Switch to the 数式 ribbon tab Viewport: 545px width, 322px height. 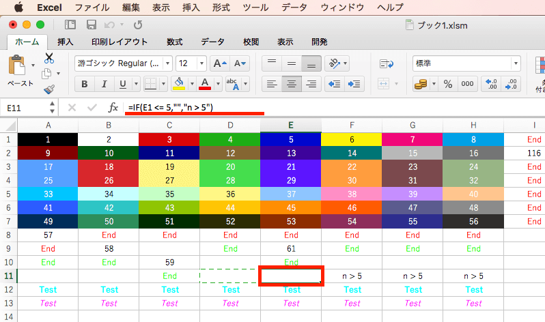pos(174,42)
